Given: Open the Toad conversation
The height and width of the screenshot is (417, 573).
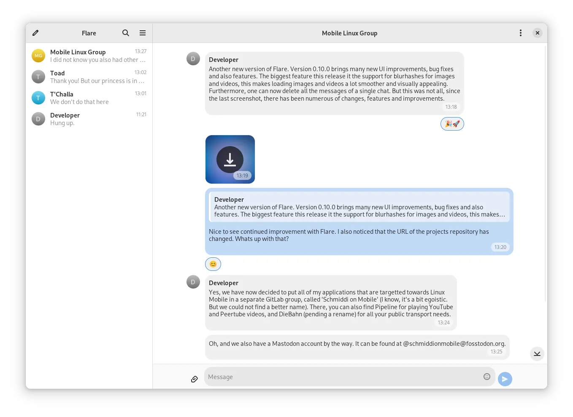Looking at the screenshot, I should [89, 77].
